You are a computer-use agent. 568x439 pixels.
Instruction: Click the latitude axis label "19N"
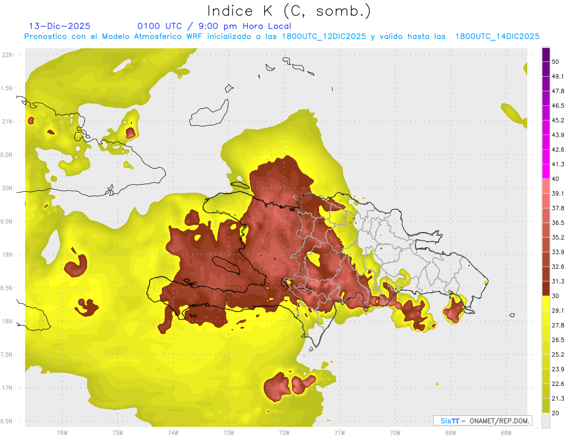(x=8, y=255)
